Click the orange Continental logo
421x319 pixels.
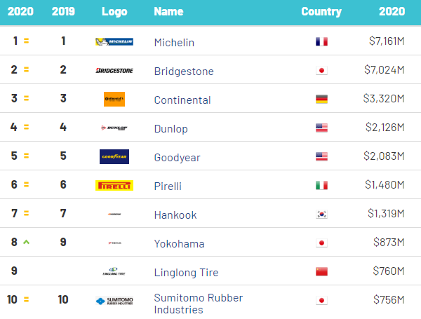(x=114, y=100)
